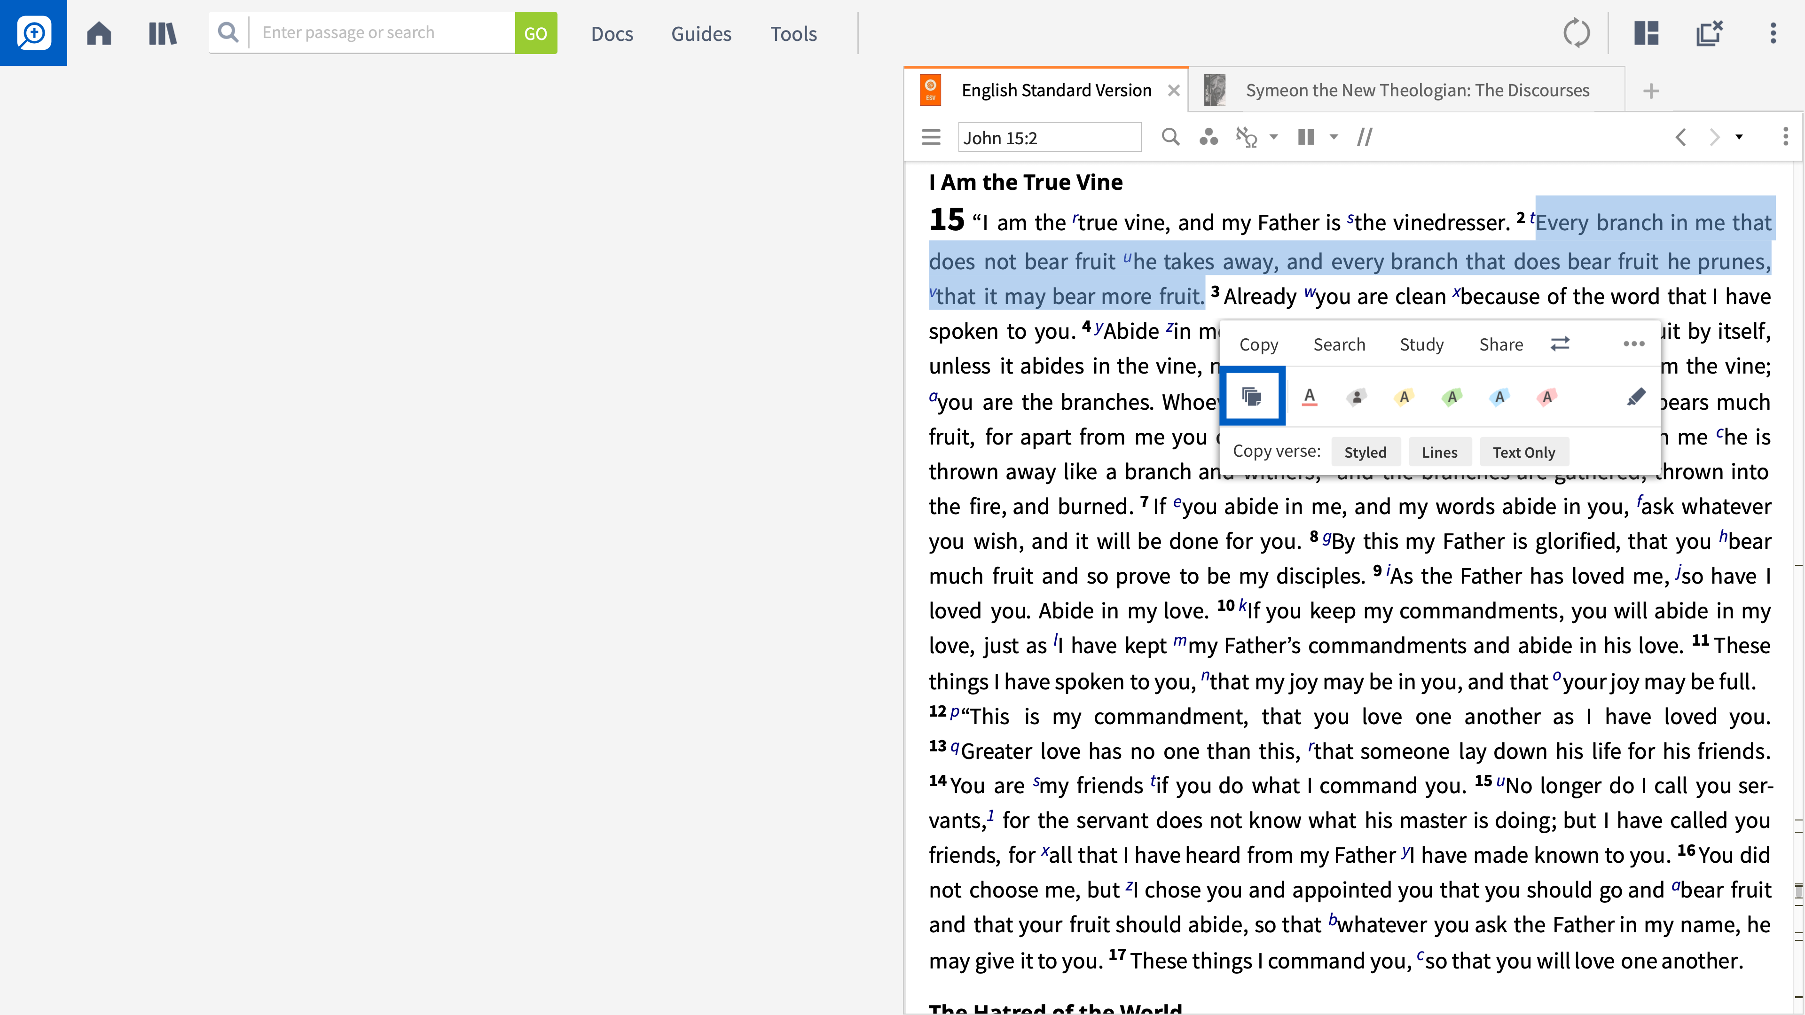Viewport: 1805px width, 1015px height.
Task: Copy verse as Lines
Action: point(1439,453)
